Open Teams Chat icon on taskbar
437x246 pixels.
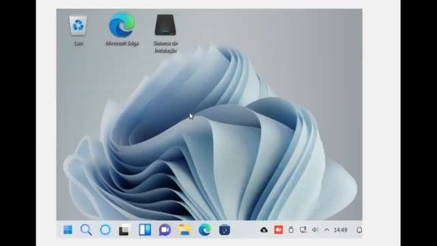click(x=165, y=230)
